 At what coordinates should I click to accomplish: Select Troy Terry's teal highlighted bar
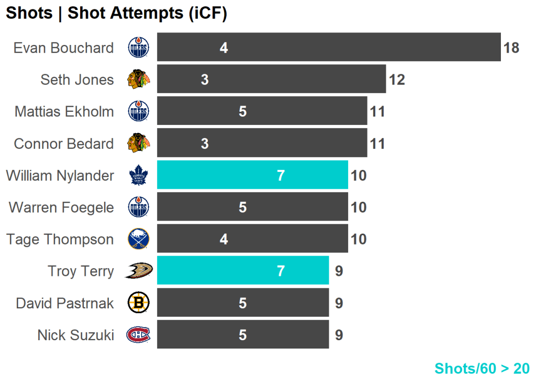[x=243, y=271]
